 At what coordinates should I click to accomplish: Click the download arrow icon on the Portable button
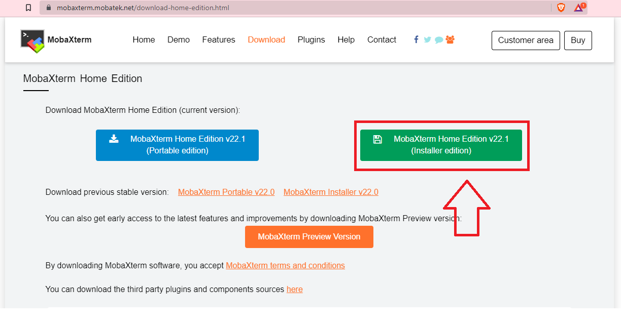pos(114,138)
